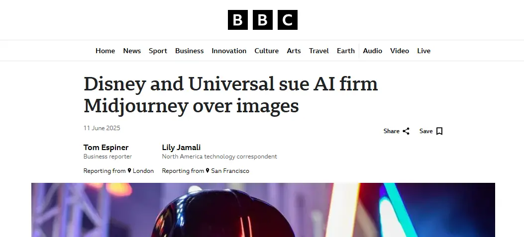
Task: Click location pin icon beside London
Action: click(x=129, y=170)
